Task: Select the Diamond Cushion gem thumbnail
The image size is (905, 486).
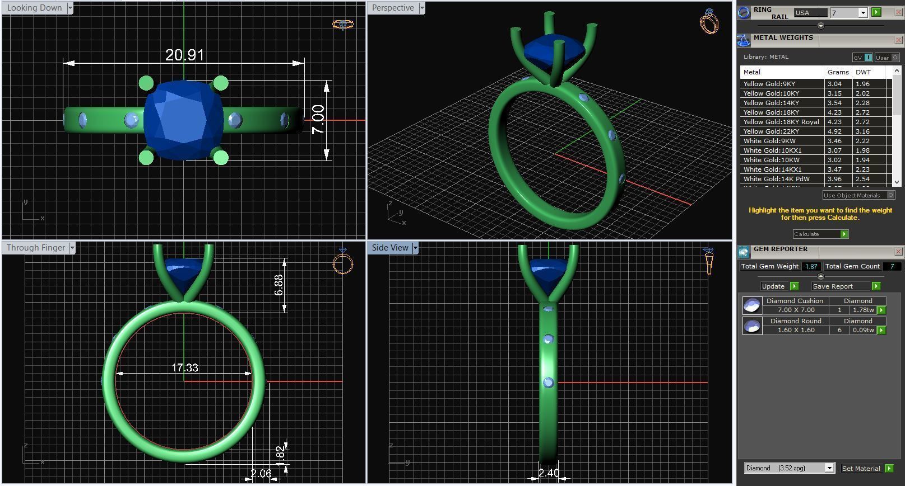Action: point(751,305)
